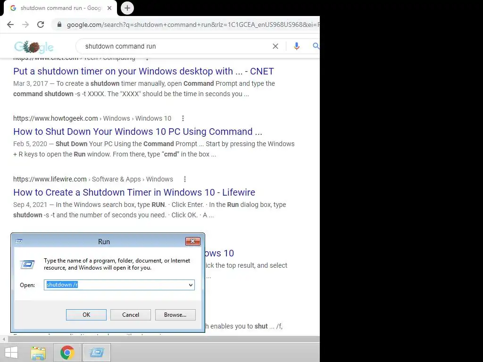
Task: Click the Run dialog title bar icon
Action: coord(19,241)
